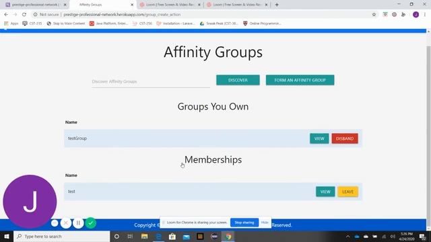Open the Skip to Main Content bookmark

click(x=66, y=24)
